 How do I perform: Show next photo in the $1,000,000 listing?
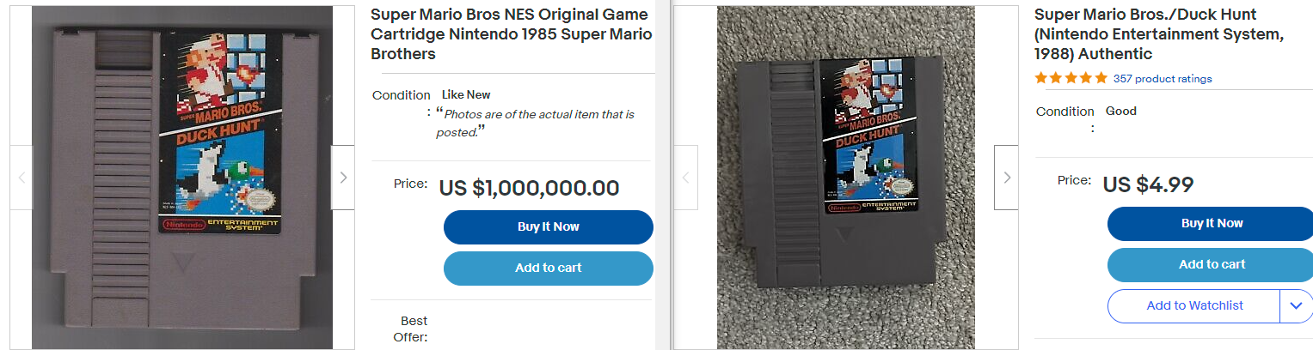click(342, 178)
